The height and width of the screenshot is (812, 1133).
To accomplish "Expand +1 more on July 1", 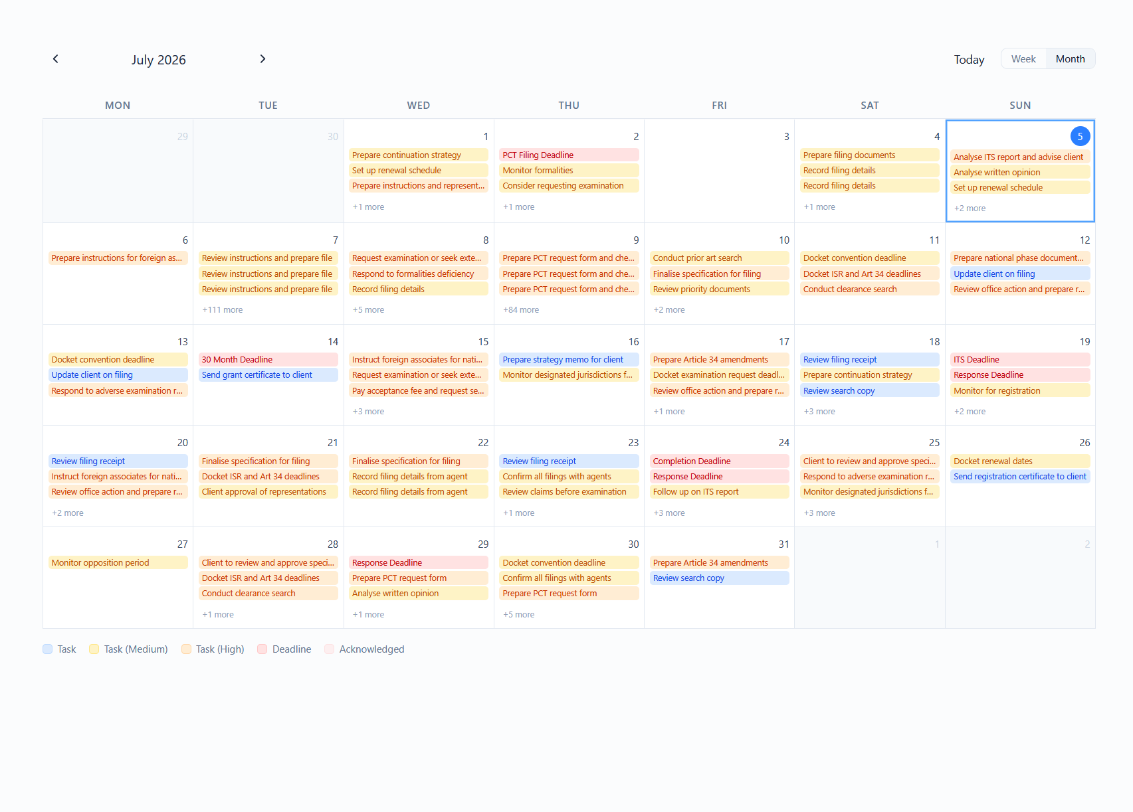I will 368,207.
